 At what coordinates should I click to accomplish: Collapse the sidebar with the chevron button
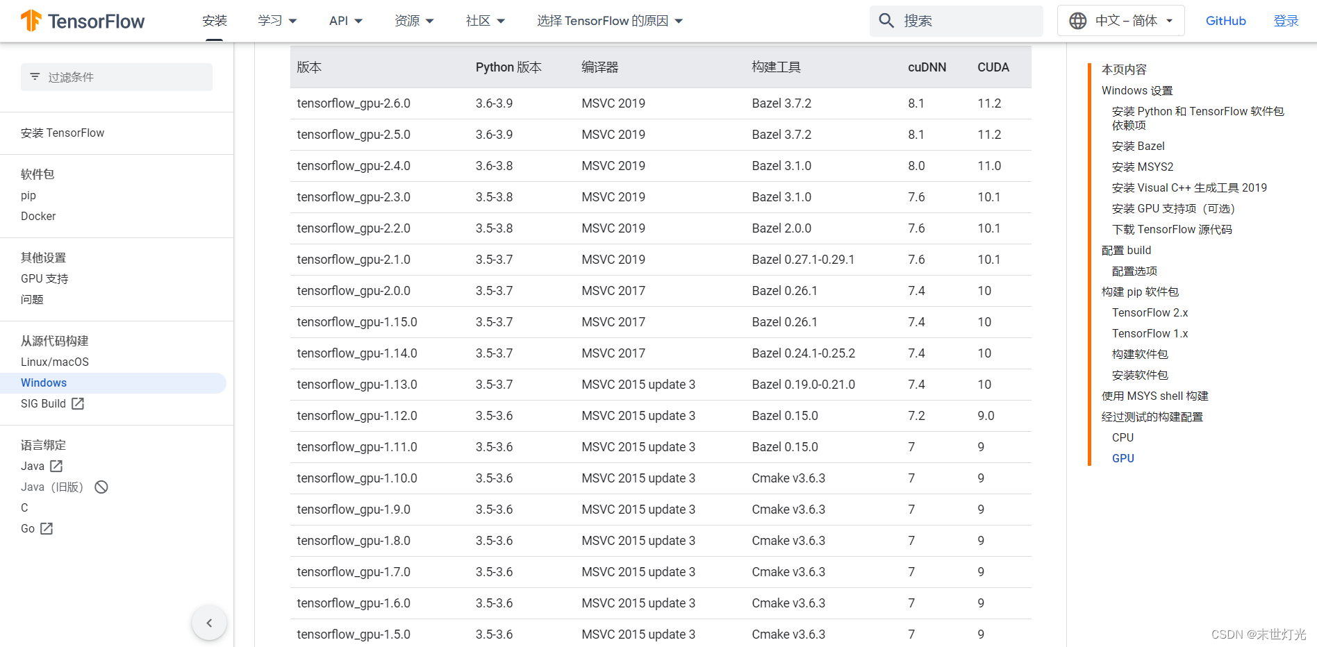209,623
